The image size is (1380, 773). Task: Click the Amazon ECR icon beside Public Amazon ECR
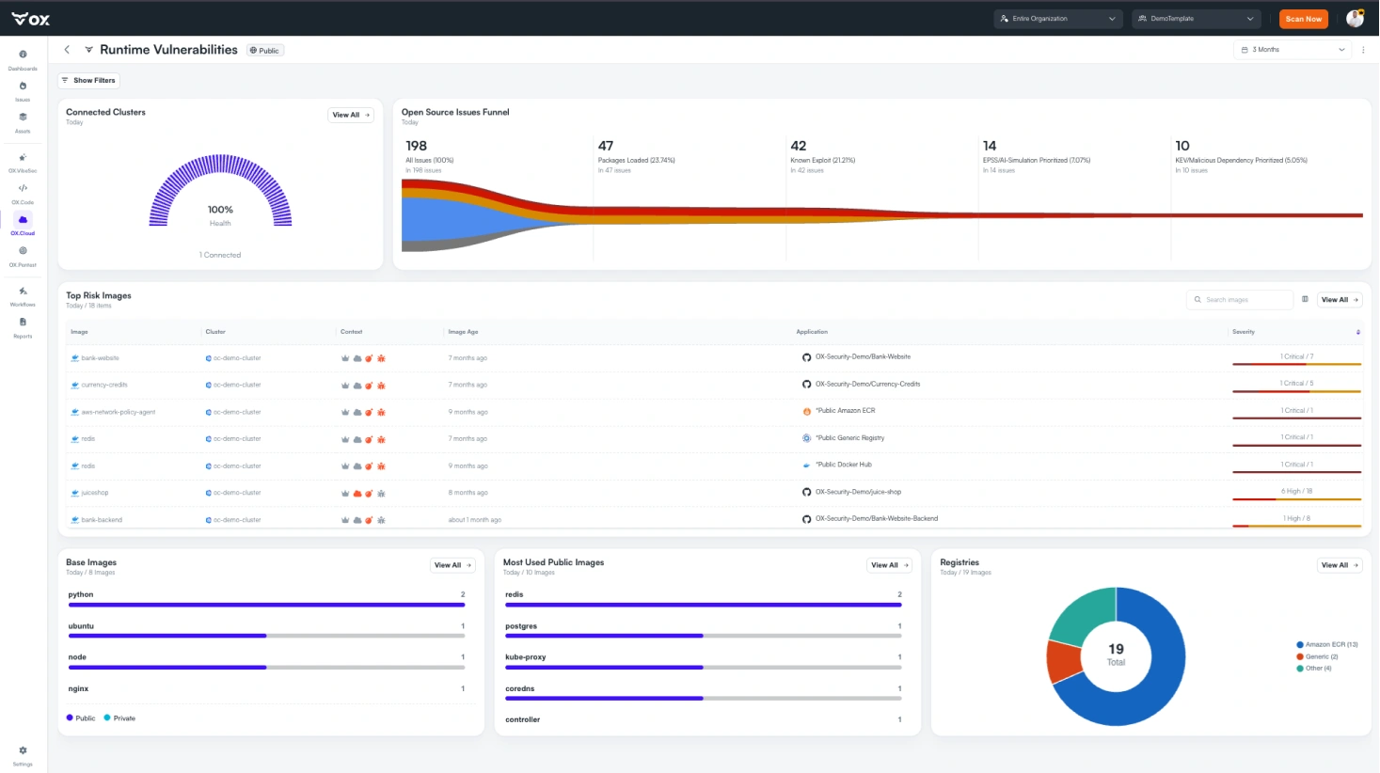[x=806, y=411]
